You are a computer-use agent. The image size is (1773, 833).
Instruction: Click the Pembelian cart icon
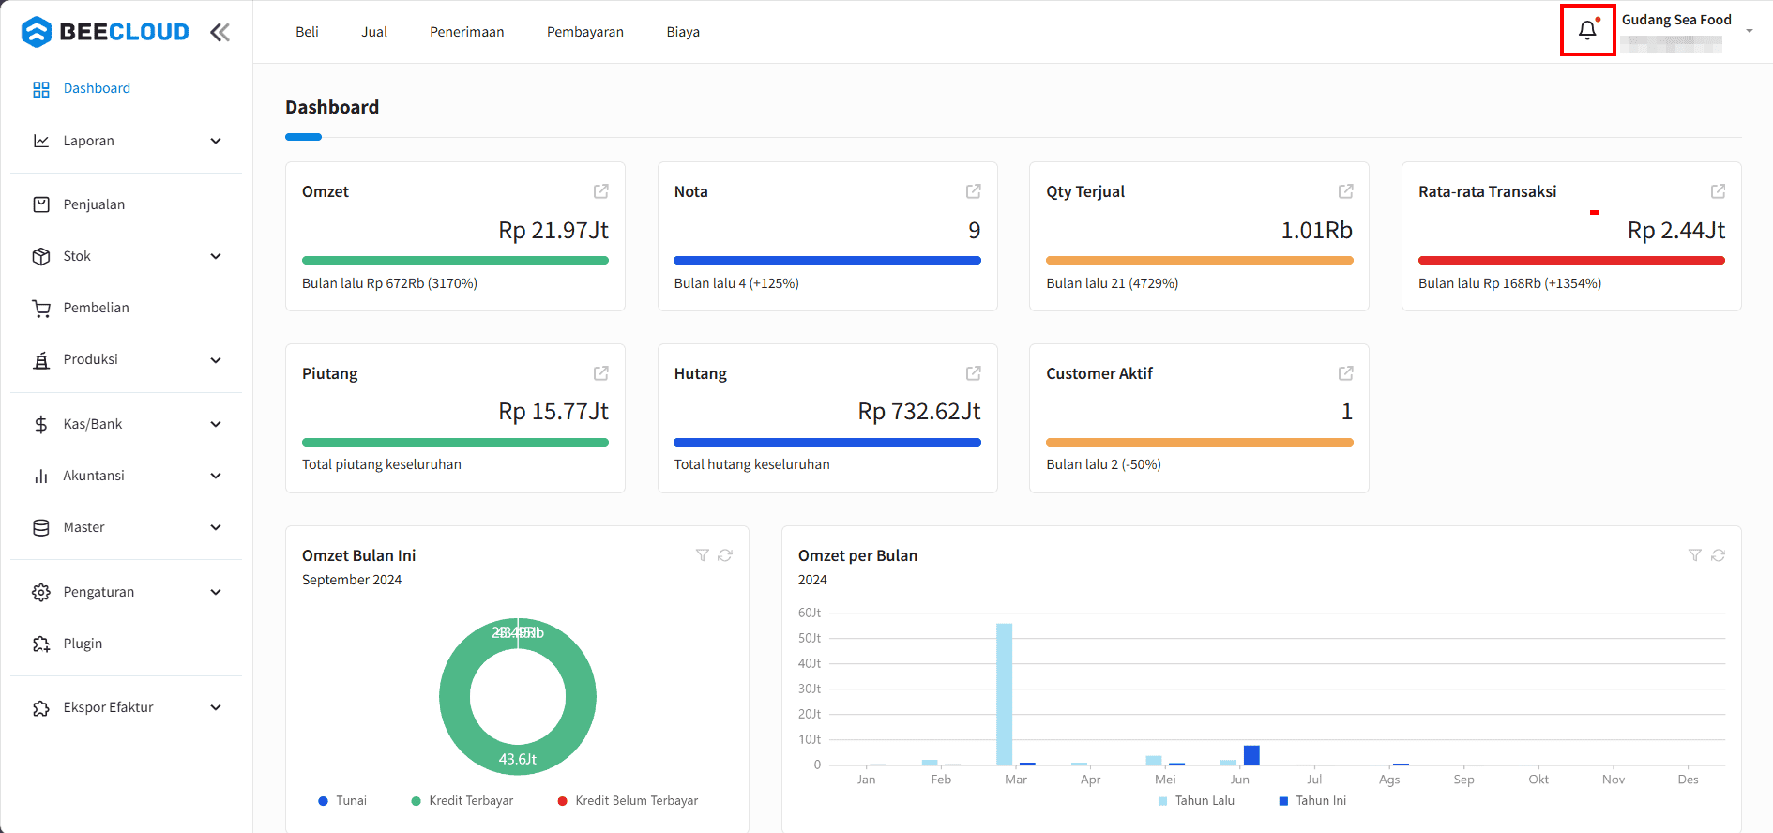coord(41,308)
